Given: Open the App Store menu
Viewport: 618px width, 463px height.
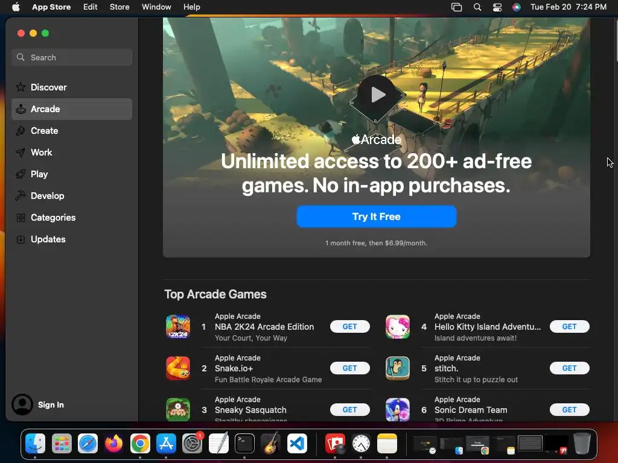Looking at the screenshot, I should pyautogui.click(x=51, y=7).
